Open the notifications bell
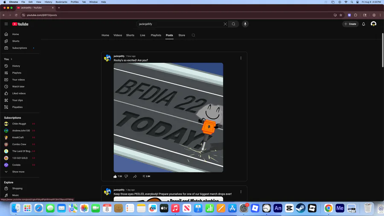 (364, 24)
